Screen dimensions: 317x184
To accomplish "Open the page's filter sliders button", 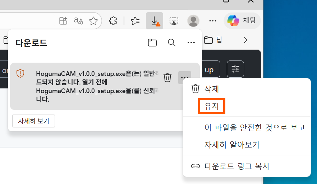I will point(235,69).
